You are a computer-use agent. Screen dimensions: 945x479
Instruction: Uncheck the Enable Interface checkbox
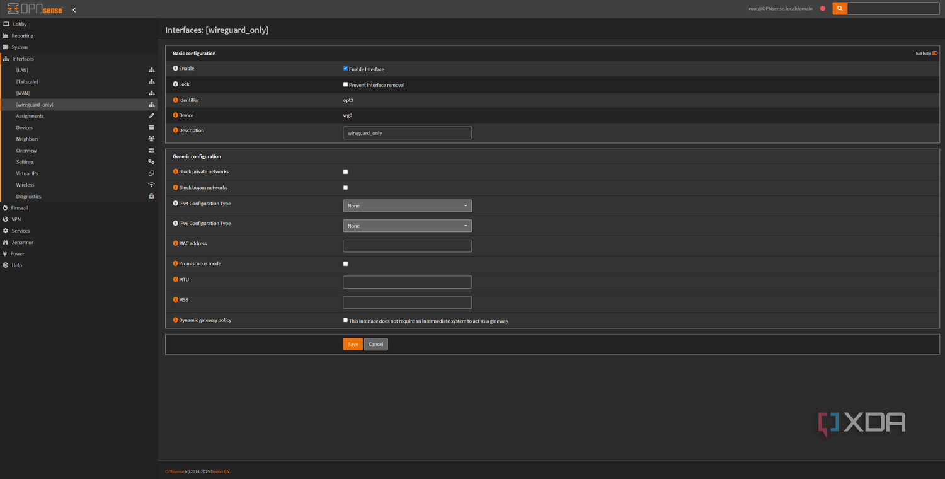pos(345,69)
